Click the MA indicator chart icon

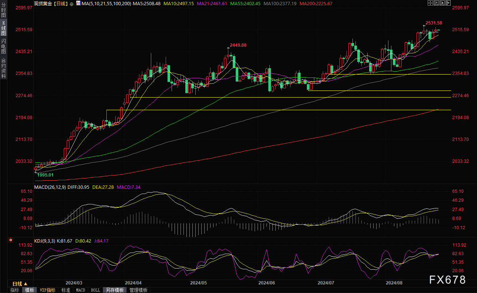pos(77,3)
